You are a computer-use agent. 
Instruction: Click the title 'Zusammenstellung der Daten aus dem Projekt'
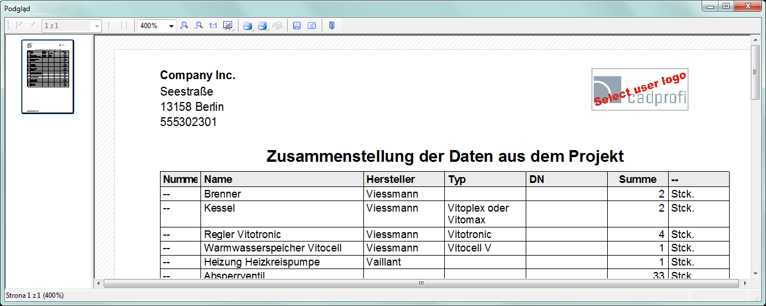pos(445,157)
